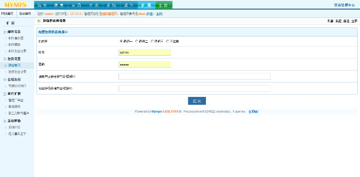
Task: Select the 不启用 radio button
Action: pos(168,41)
